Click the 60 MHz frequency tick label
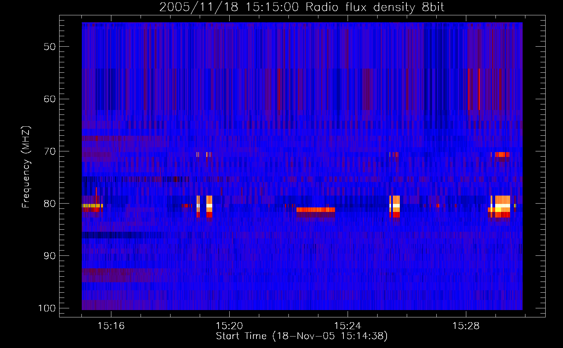This screenshot has width=563, height=348. point(50,99)
